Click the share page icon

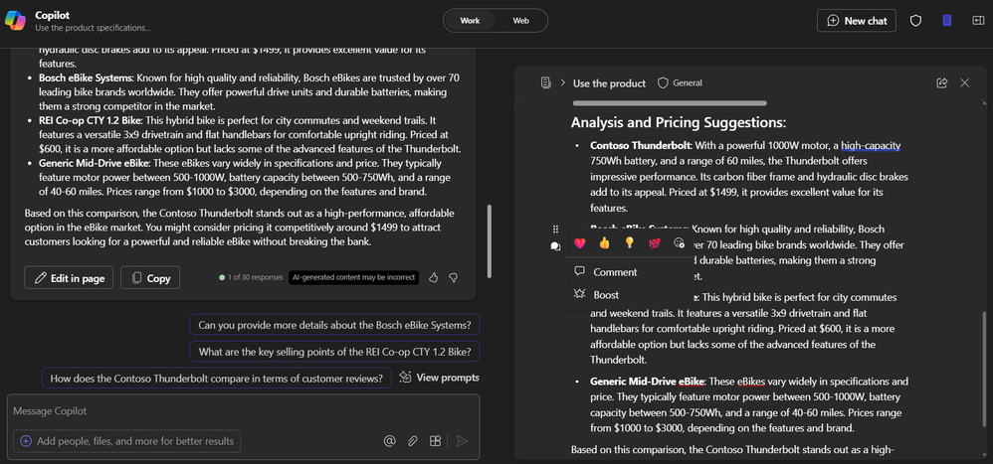pyautogui.click(x=941, y=82)
